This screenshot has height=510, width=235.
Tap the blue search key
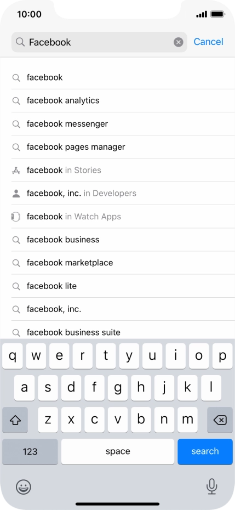[205, 451]
